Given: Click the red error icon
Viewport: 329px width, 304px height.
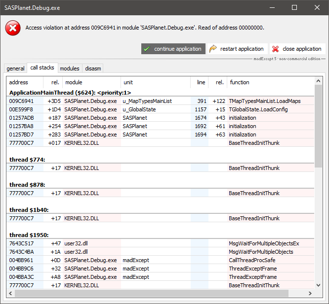Looking at the screenshot, I should (13, 28).
